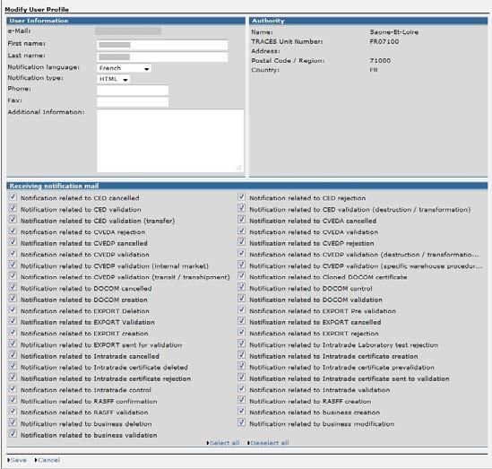This screenshot has height=469, width=492.
Task: Uncheck Notification related to CED rejection
Action: [241, 196]
